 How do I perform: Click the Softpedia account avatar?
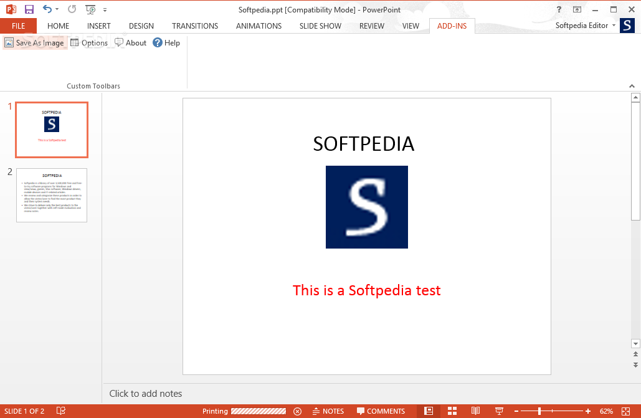(627, 26)
